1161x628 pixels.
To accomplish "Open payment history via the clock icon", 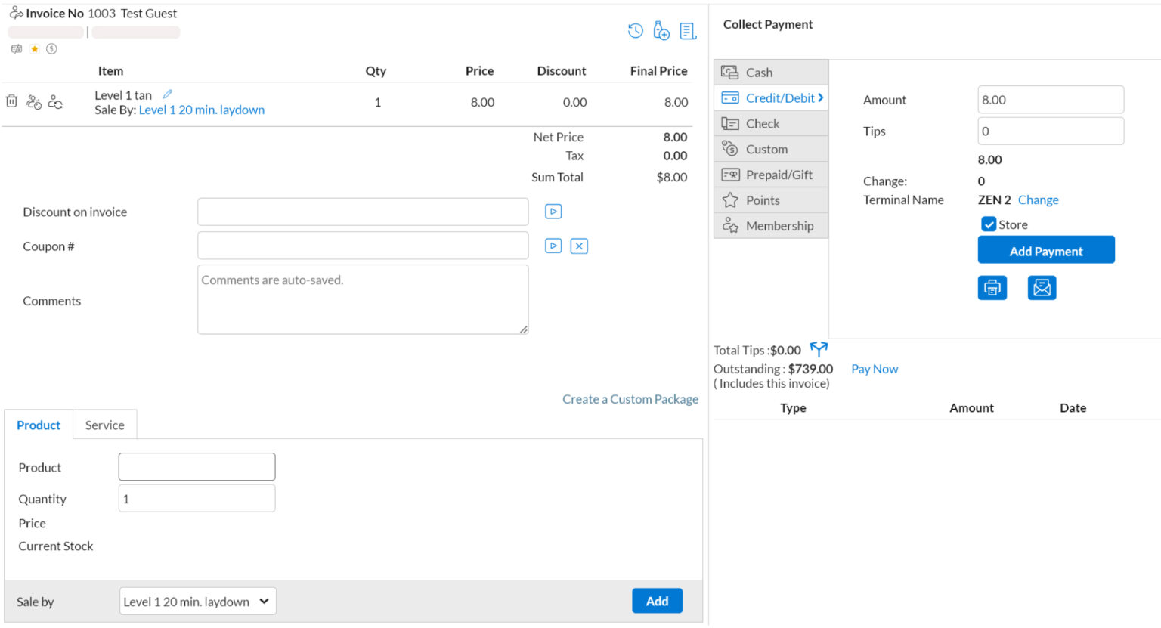I will [636, 31].
